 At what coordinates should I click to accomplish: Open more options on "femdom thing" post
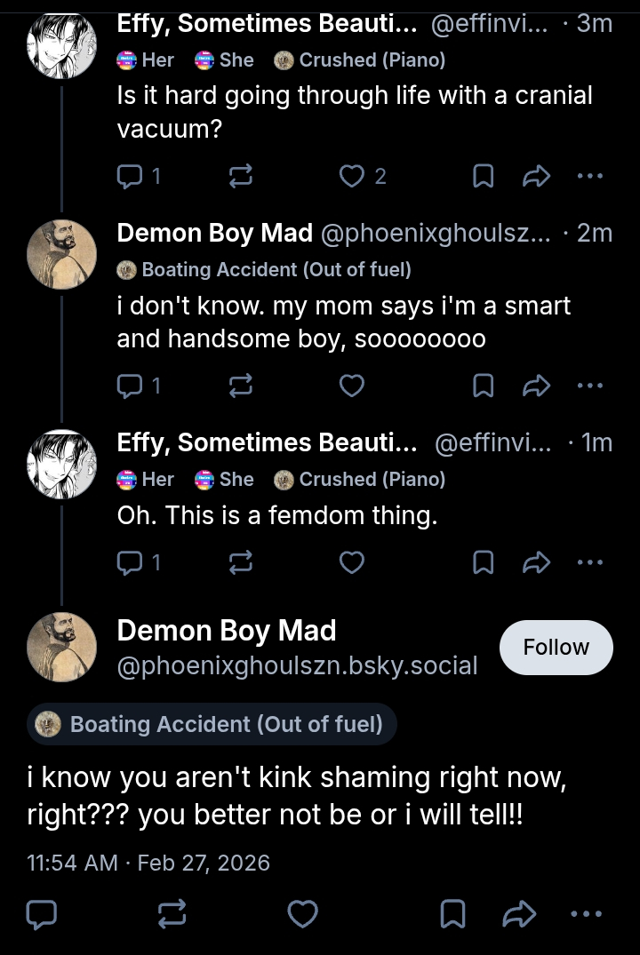click(589, 561)
